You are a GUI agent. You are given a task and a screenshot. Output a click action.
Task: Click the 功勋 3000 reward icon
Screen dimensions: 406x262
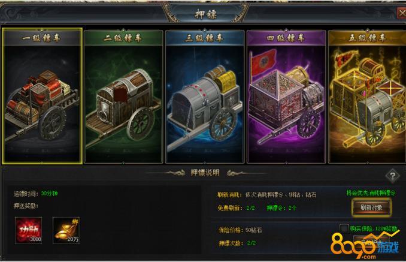29,230
